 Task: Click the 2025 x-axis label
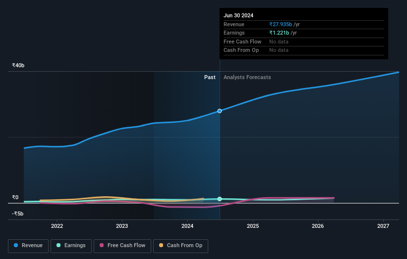click(x=253, y=226)
